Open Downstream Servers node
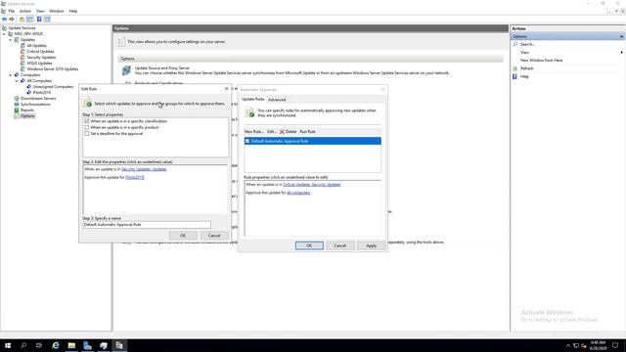The width and height of the screenshot is (626, 352). (x=38, y=98)
